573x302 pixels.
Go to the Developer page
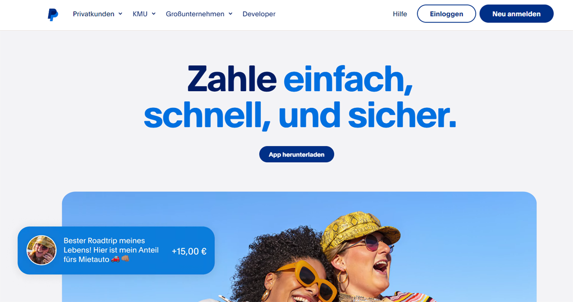pos(259,14)
